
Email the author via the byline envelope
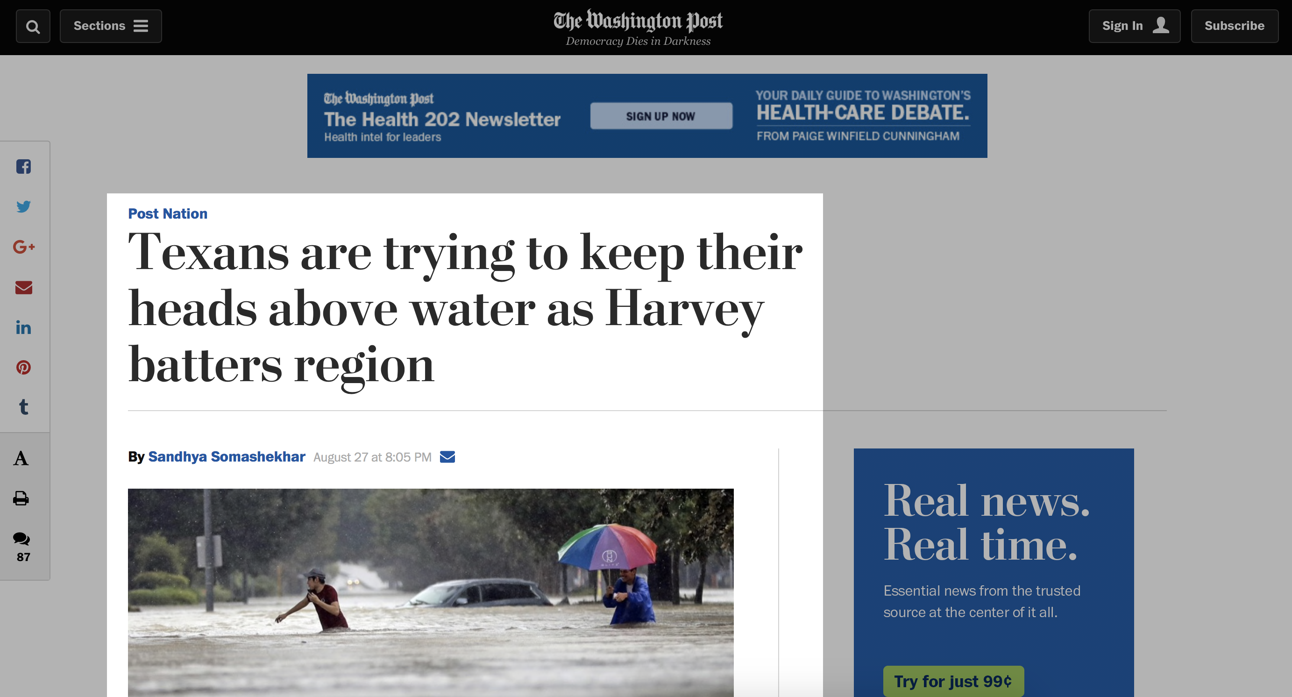447,457
